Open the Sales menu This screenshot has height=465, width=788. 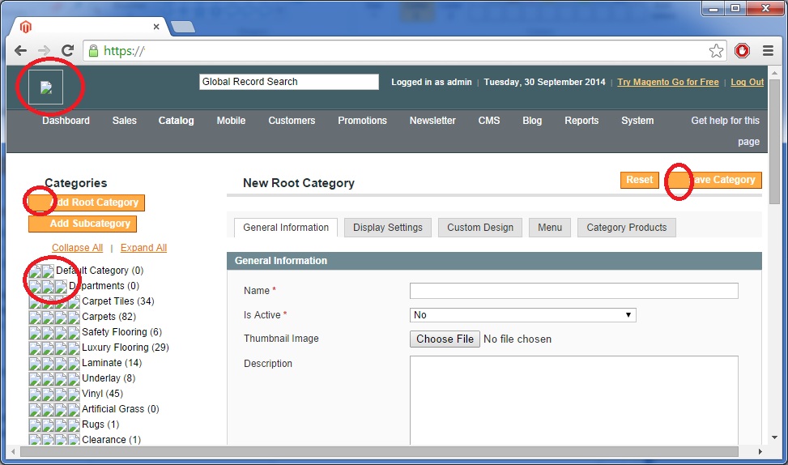click(124, 121)
